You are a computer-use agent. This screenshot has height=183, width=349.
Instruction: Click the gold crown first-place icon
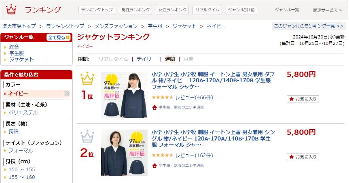tap(87, 79)
